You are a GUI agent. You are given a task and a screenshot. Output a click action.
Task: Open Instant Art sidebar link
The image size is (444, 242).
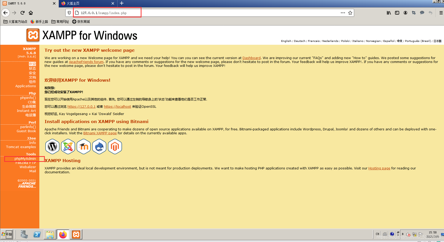coord(26,111)
